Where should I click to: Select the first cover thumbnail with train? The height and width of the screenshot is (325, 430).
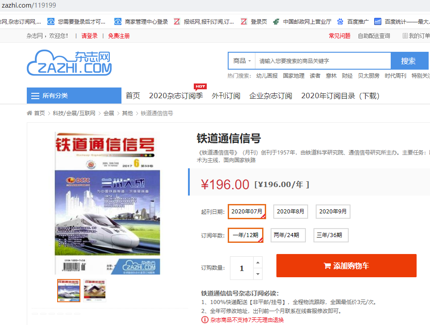(x=69, y=291)
